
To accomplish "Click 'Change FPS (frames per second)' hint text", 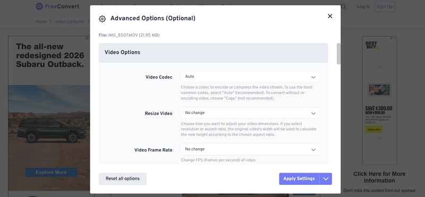I will [218, 160].
